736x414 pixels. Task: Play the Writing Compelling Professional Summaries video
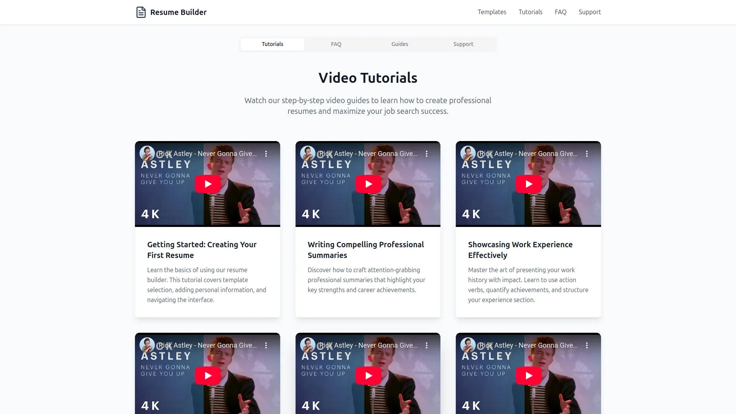tap(368, 184)
